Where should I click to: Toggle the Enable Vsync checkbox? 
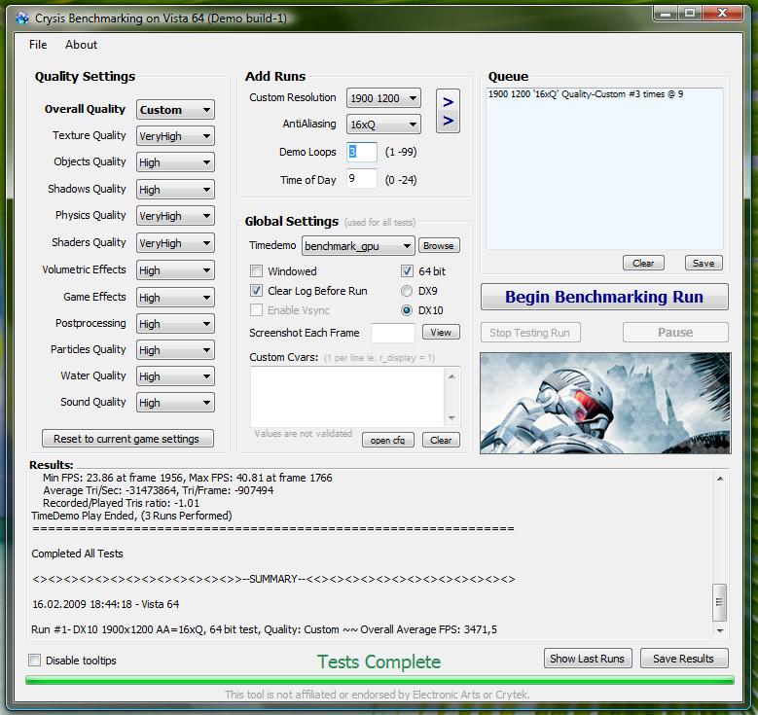[x=256, y=310]
